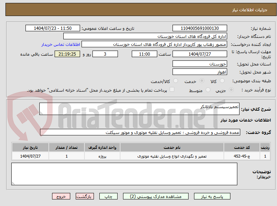Viewport: 277px width, 206px height.
Task: Select the خدمت radio button
Action: pos(202,81)
